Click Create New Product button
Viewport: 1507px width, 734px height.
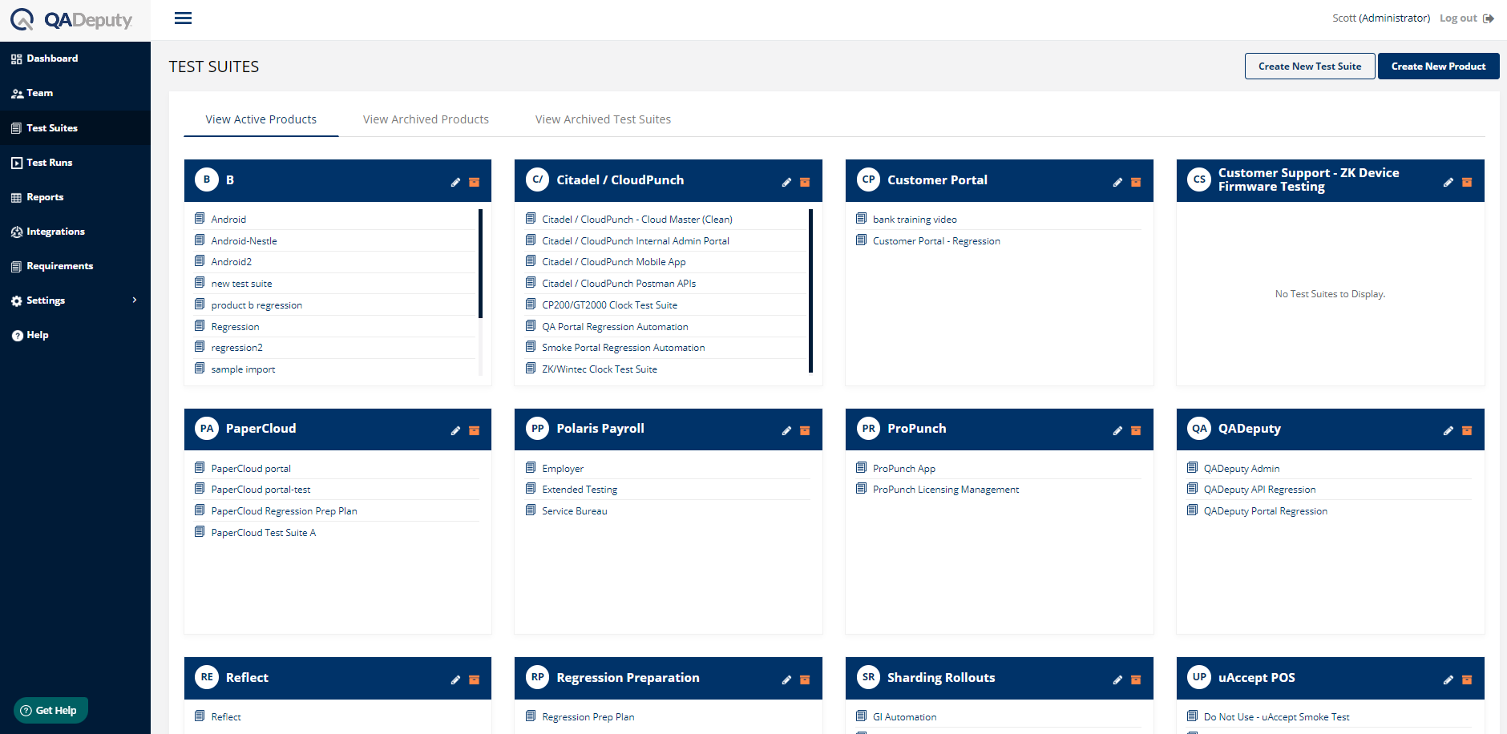pos(1438,67)
